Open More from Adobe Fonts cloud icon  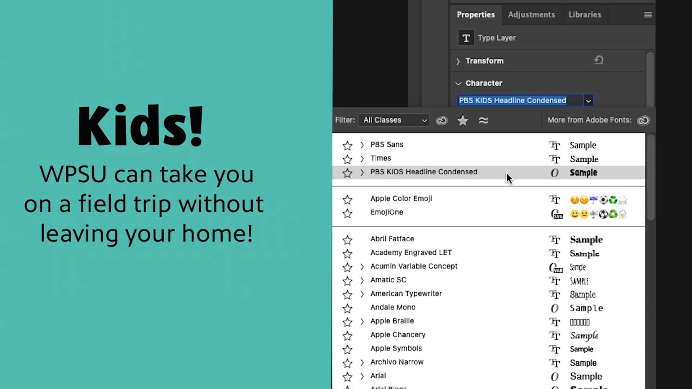coord(643,120)
